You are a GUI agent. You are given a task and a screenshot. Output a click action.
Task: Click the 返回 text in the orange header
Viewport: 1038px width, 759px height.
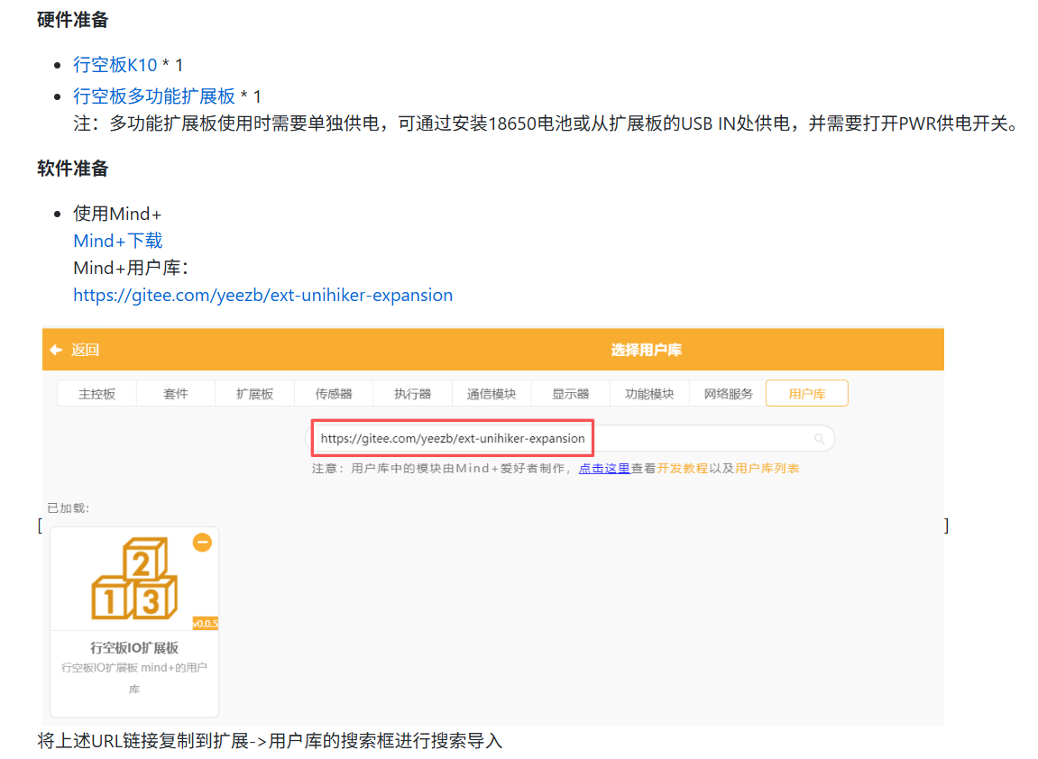point(86,350)
